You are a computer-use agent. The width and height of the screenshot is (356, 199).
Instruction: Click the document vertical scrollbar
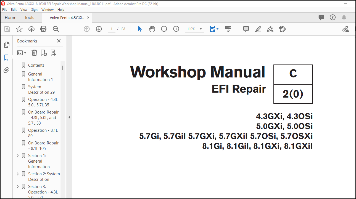click(355, 117)
